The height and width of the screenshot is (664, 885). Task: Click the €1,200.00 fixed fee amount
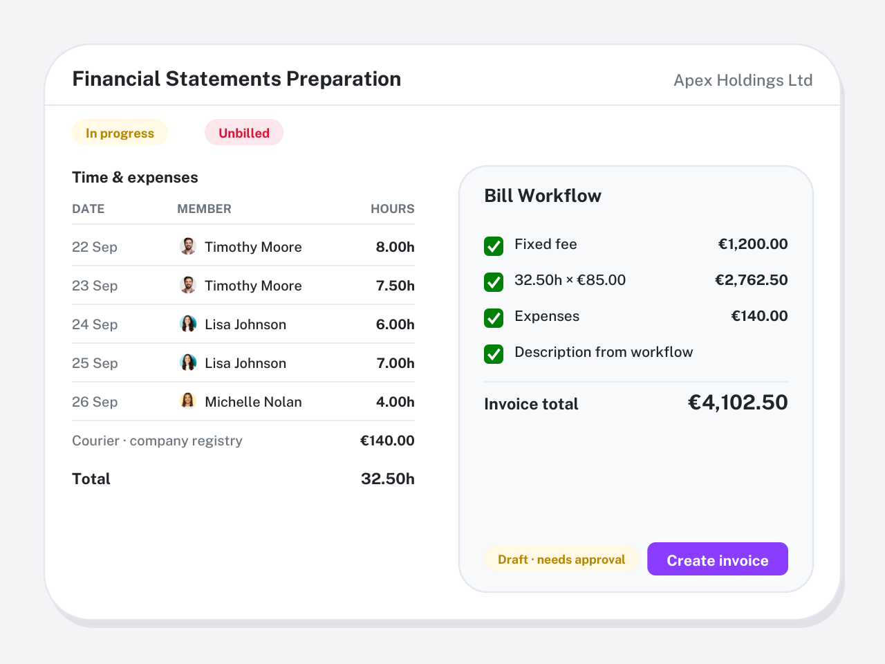pos(753,244)
